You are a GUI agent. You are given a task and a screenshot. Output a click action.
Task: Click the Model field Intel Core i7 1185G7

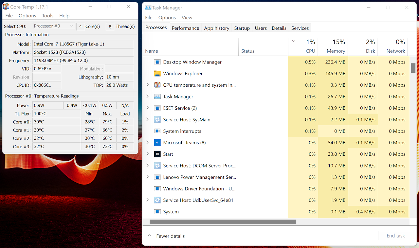[x=83, y=44]
